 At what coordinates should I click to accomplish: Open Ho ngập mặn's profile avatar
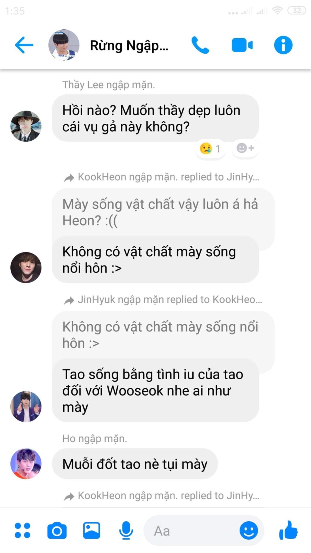pyautogui.click(x=26, y=464)
